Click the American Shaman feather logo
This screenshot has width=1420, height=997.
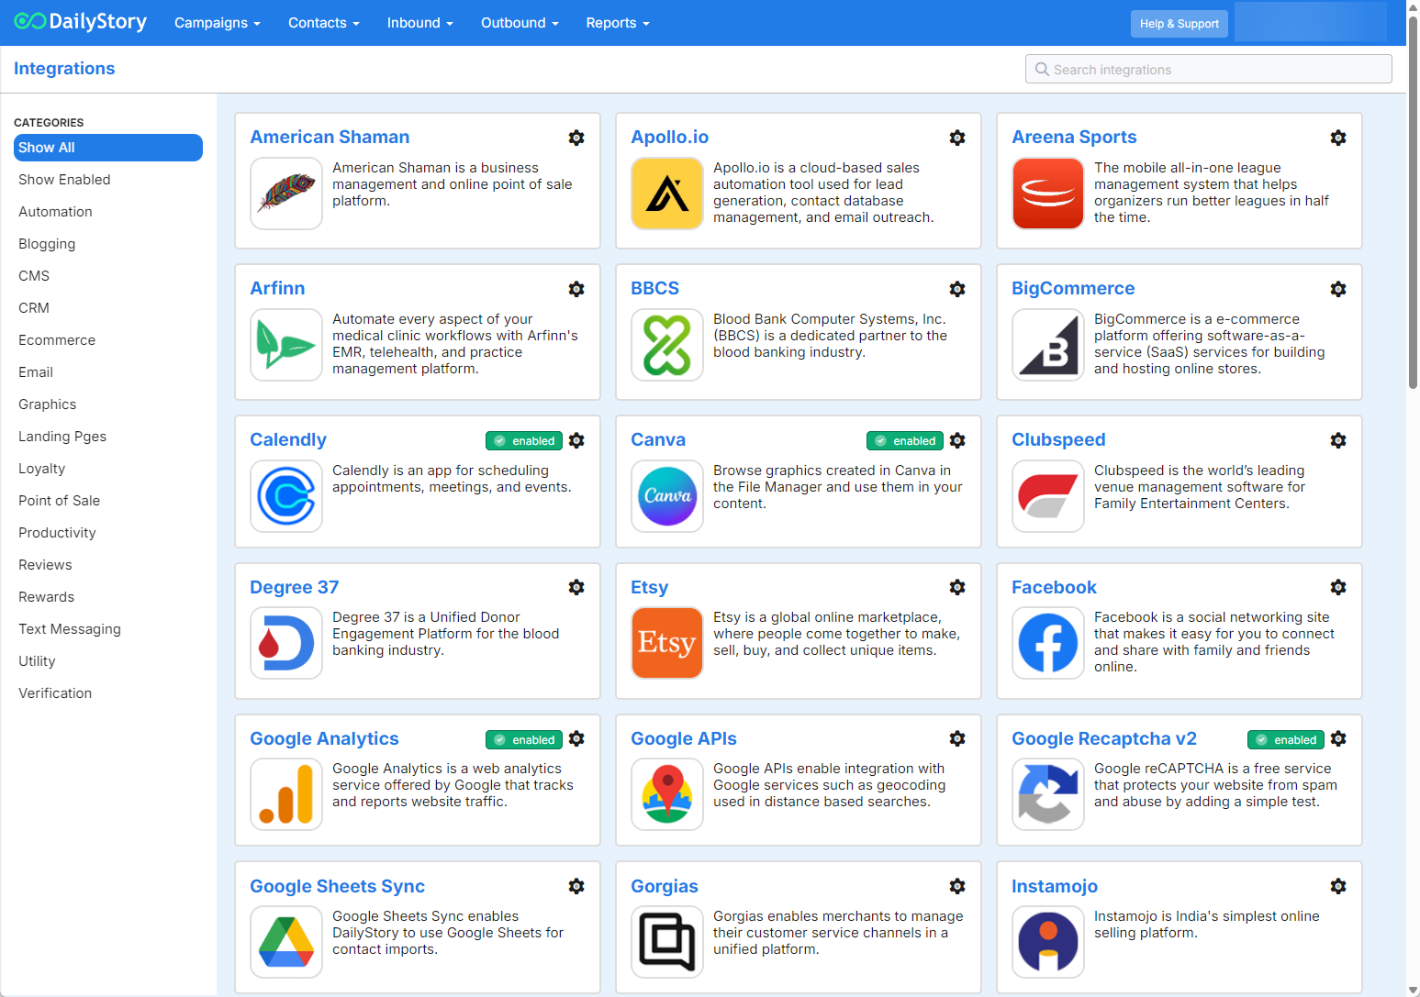[x=286, y=194]
